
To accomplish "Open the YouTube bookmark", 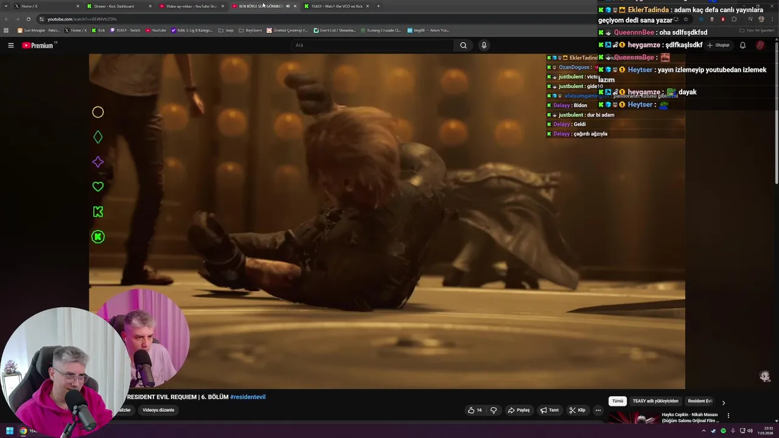I will [x=156, y=30].
